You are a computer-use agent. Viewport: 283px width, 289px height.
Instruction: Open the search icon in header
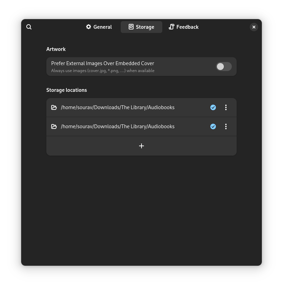click(29, 27)
